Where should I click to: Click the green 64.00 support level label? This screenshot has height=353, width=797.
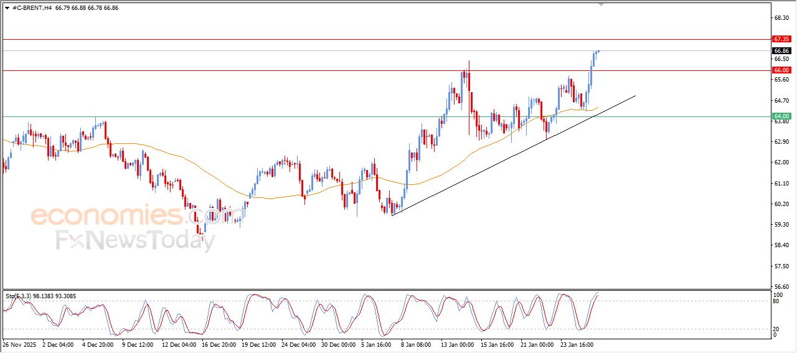click(x=781, y=116)
